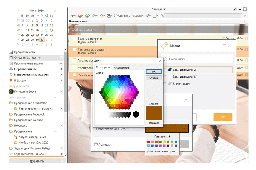Tick the Финансовые задачи task checkbox

[x=74, y=50]
